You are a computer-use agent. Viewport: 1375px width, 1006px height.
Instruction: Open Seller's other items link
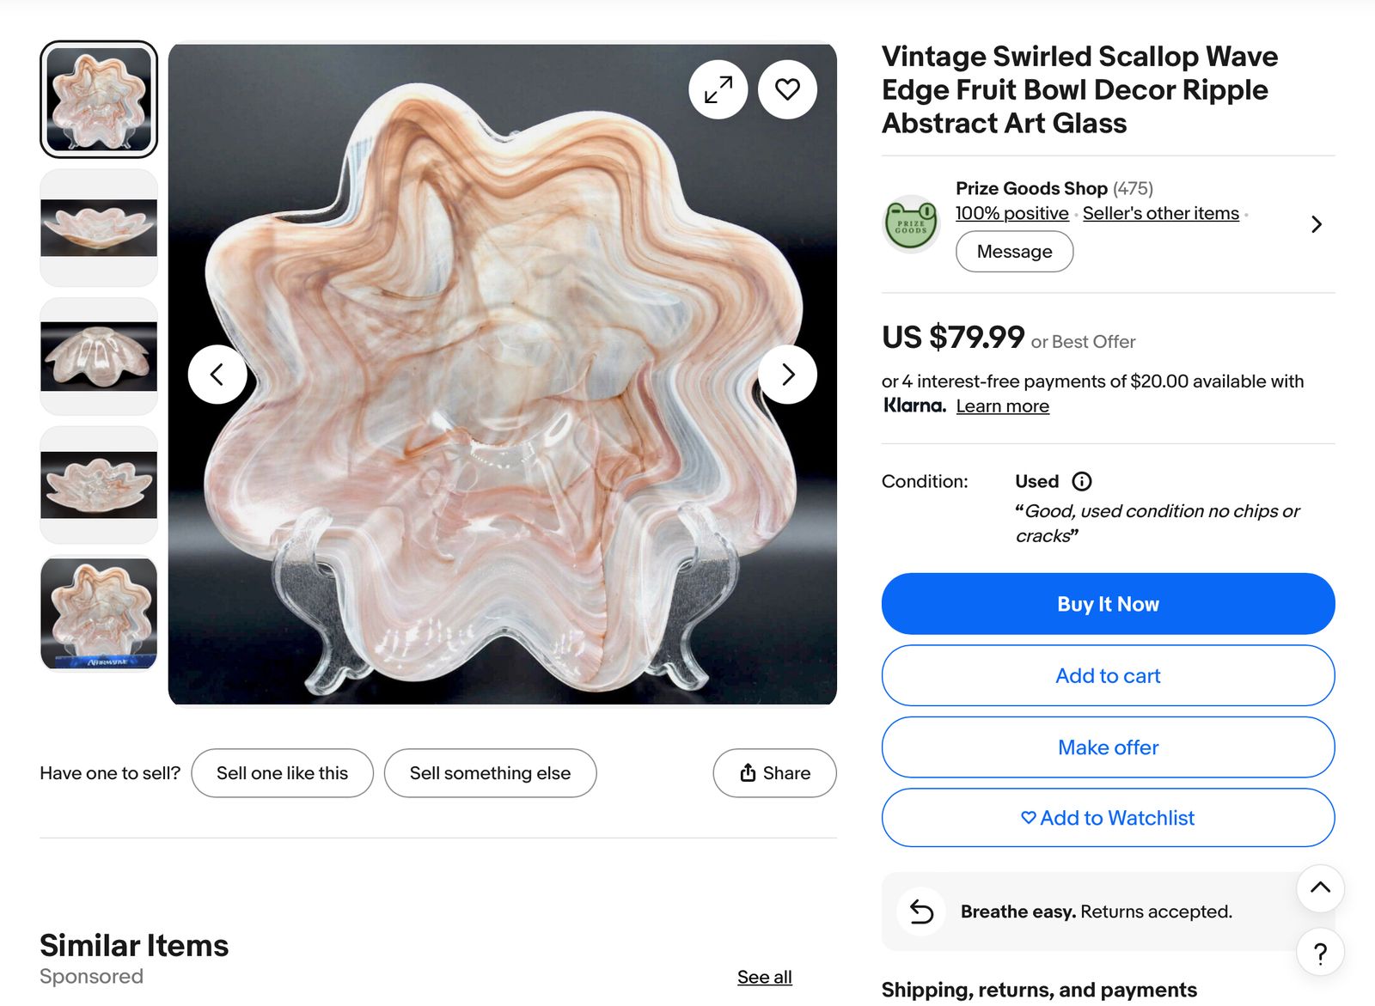[x=1160, y=213]
